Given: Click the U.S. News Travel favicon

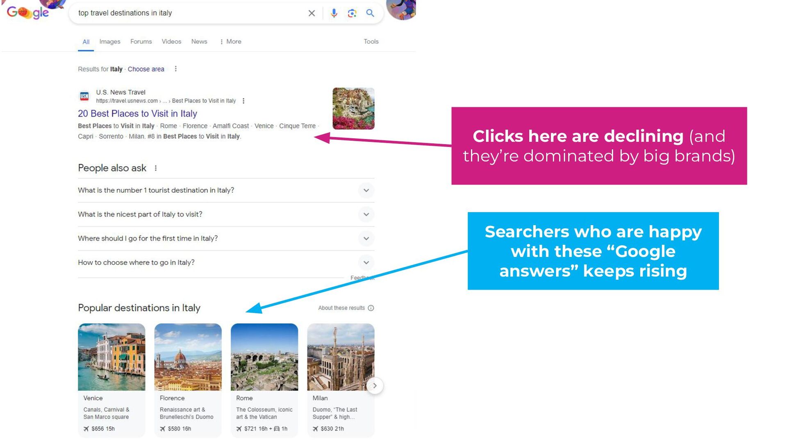Looking at the screenshot, I should (84, 96).
